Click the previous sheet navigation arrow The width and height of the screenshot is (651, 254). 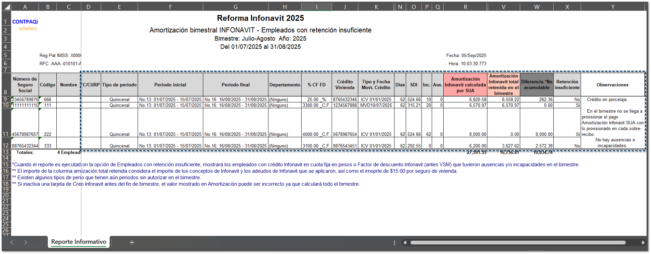12,242
